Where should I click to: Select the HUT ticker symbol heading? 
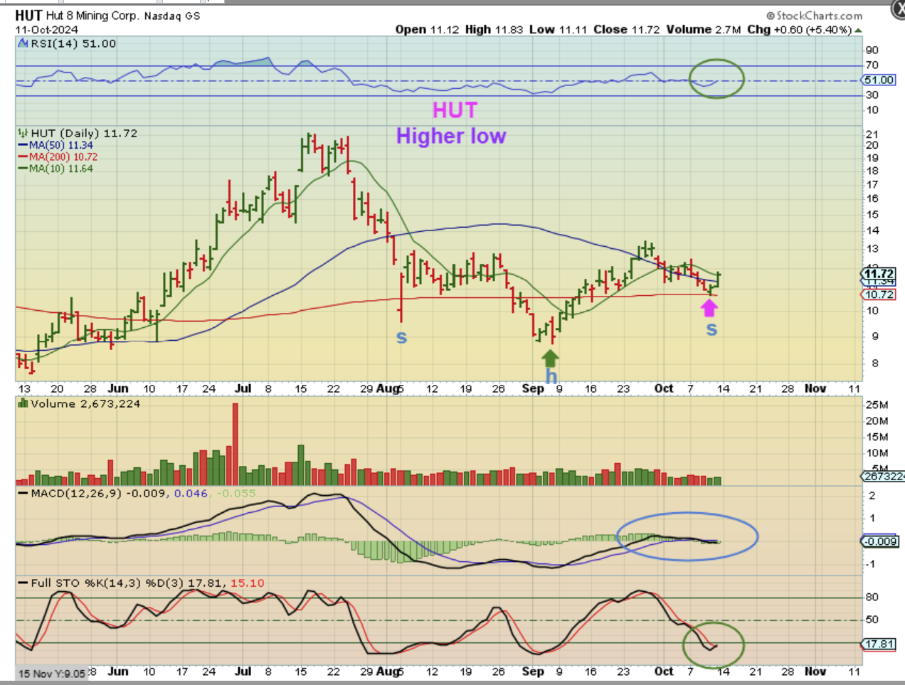[28, 15]
